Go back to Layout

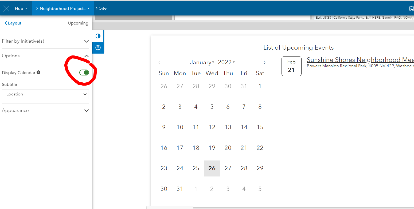(x=13, y=23)
